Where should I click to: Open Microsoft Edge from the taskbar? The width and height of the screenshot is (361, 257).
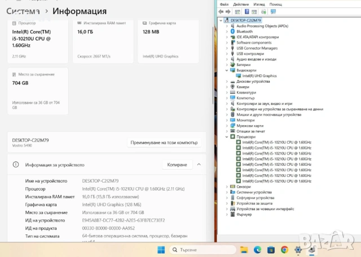[x=257, y=250]
